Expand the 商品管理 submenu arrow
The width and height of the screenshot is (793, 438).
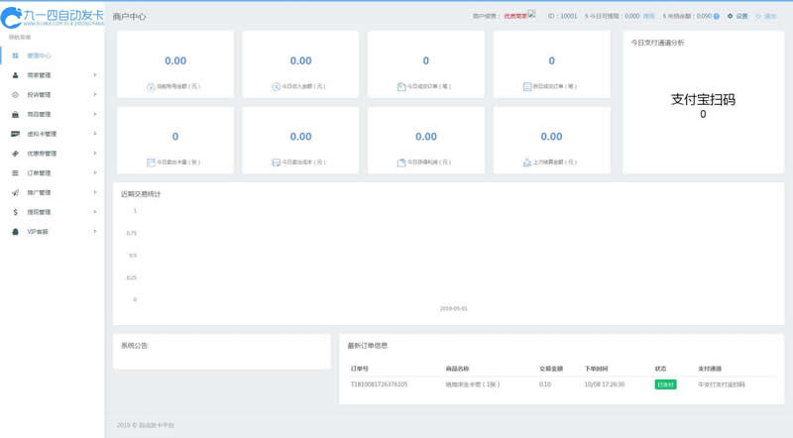click(94, 114)
